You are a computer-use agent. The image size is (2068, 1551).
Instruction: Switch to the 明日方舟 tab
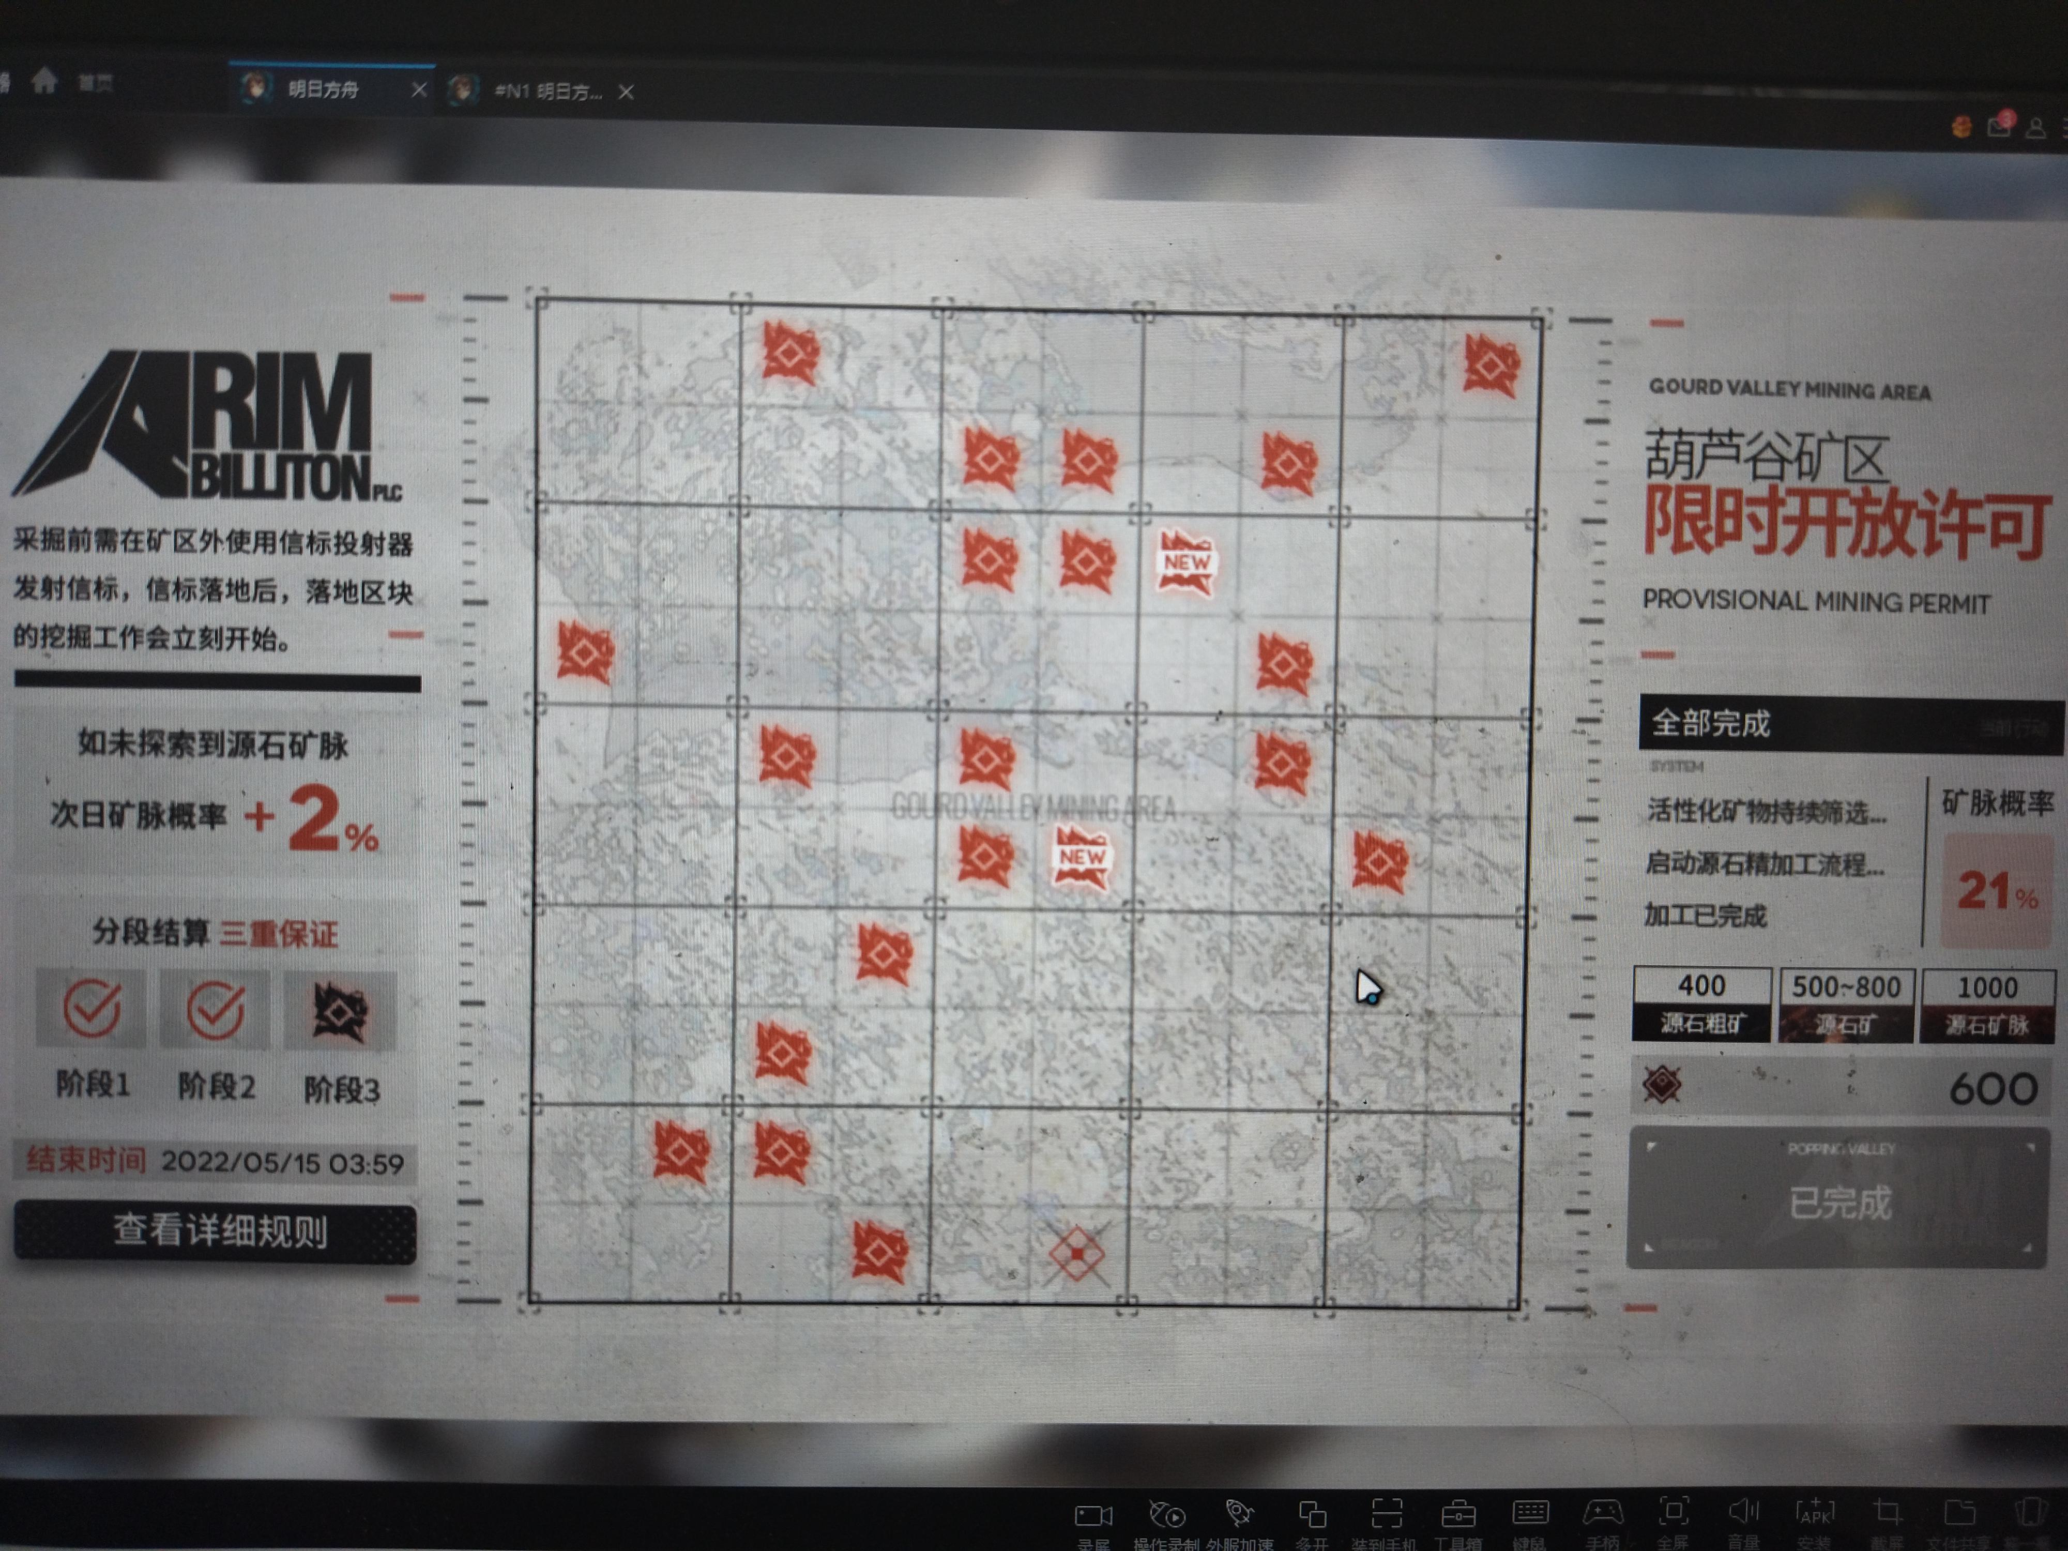point(324,90)
